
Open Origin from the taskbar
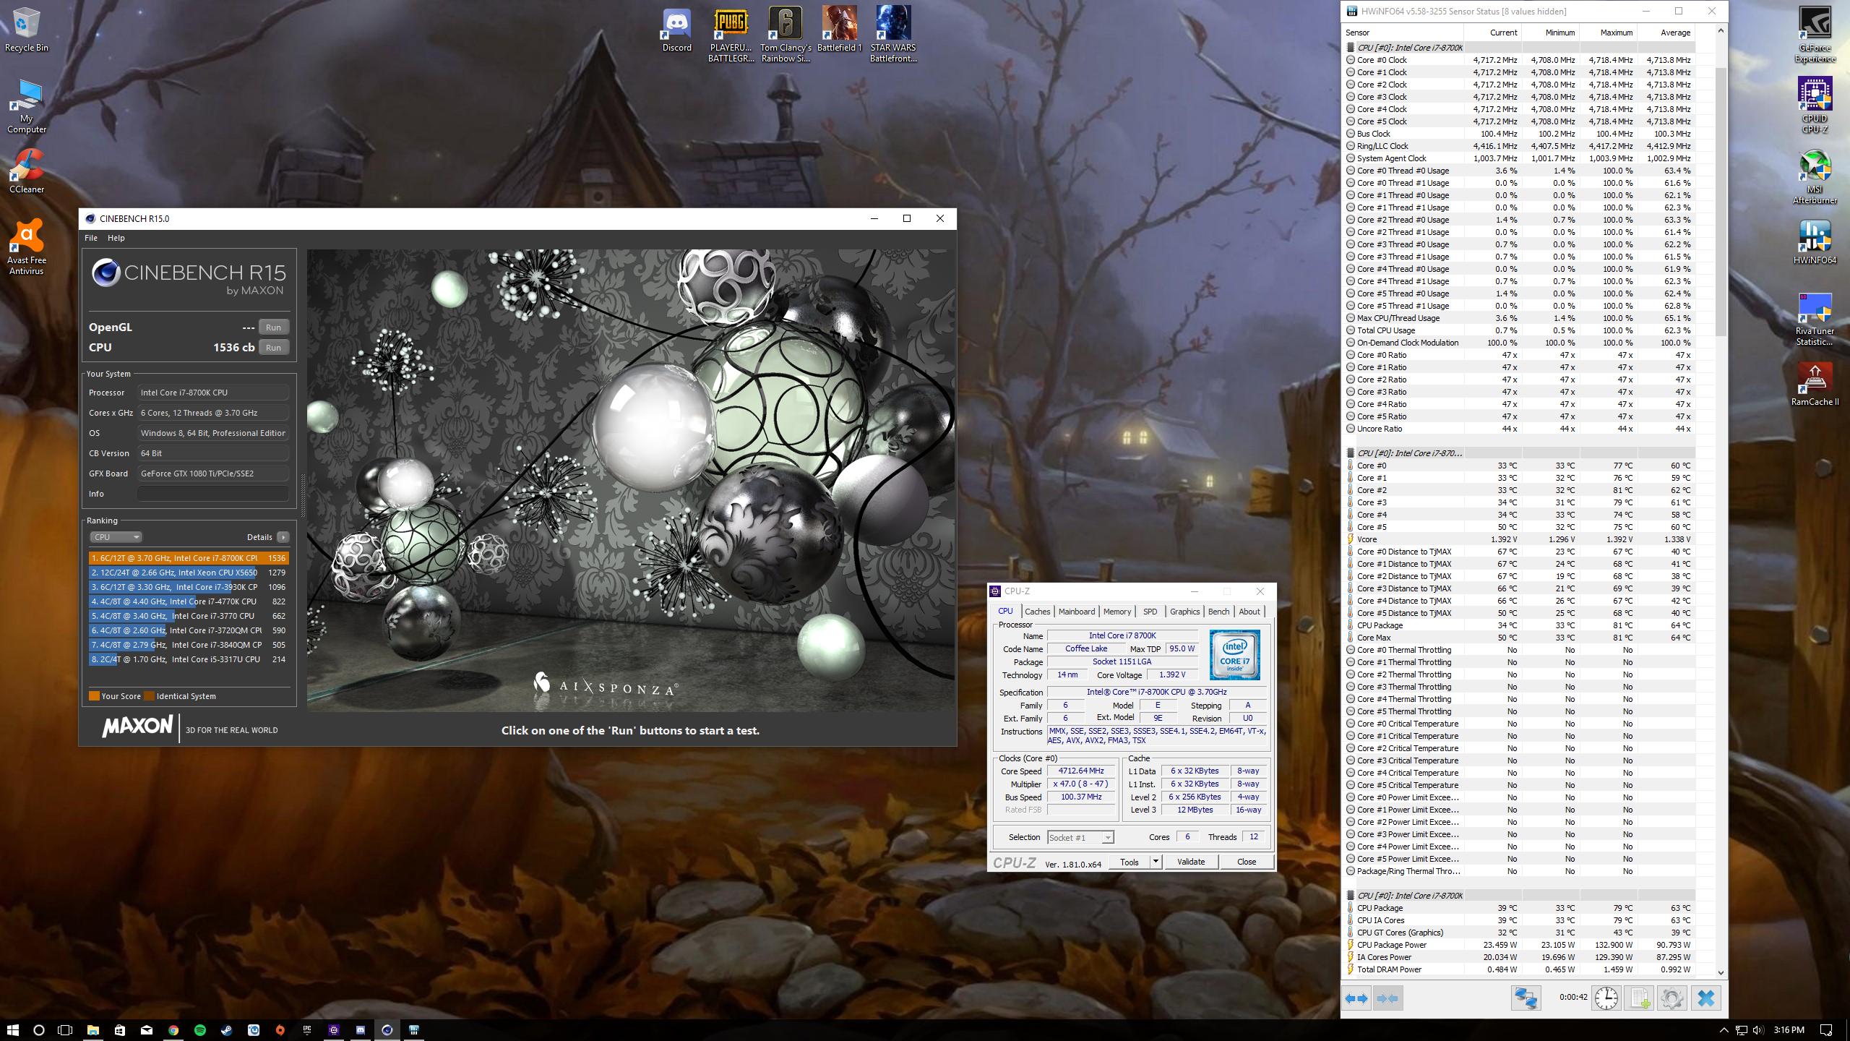(x=280, y=1029)
